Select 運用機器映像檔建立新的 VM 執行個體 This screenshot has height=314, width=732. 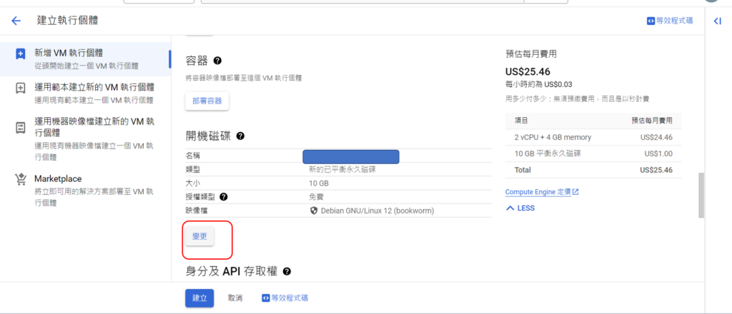[x=93, y=133]
